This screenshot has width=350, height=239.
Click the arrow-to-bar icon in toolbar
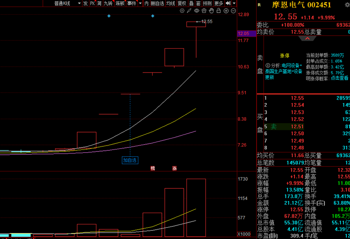[x=228, y=3]
